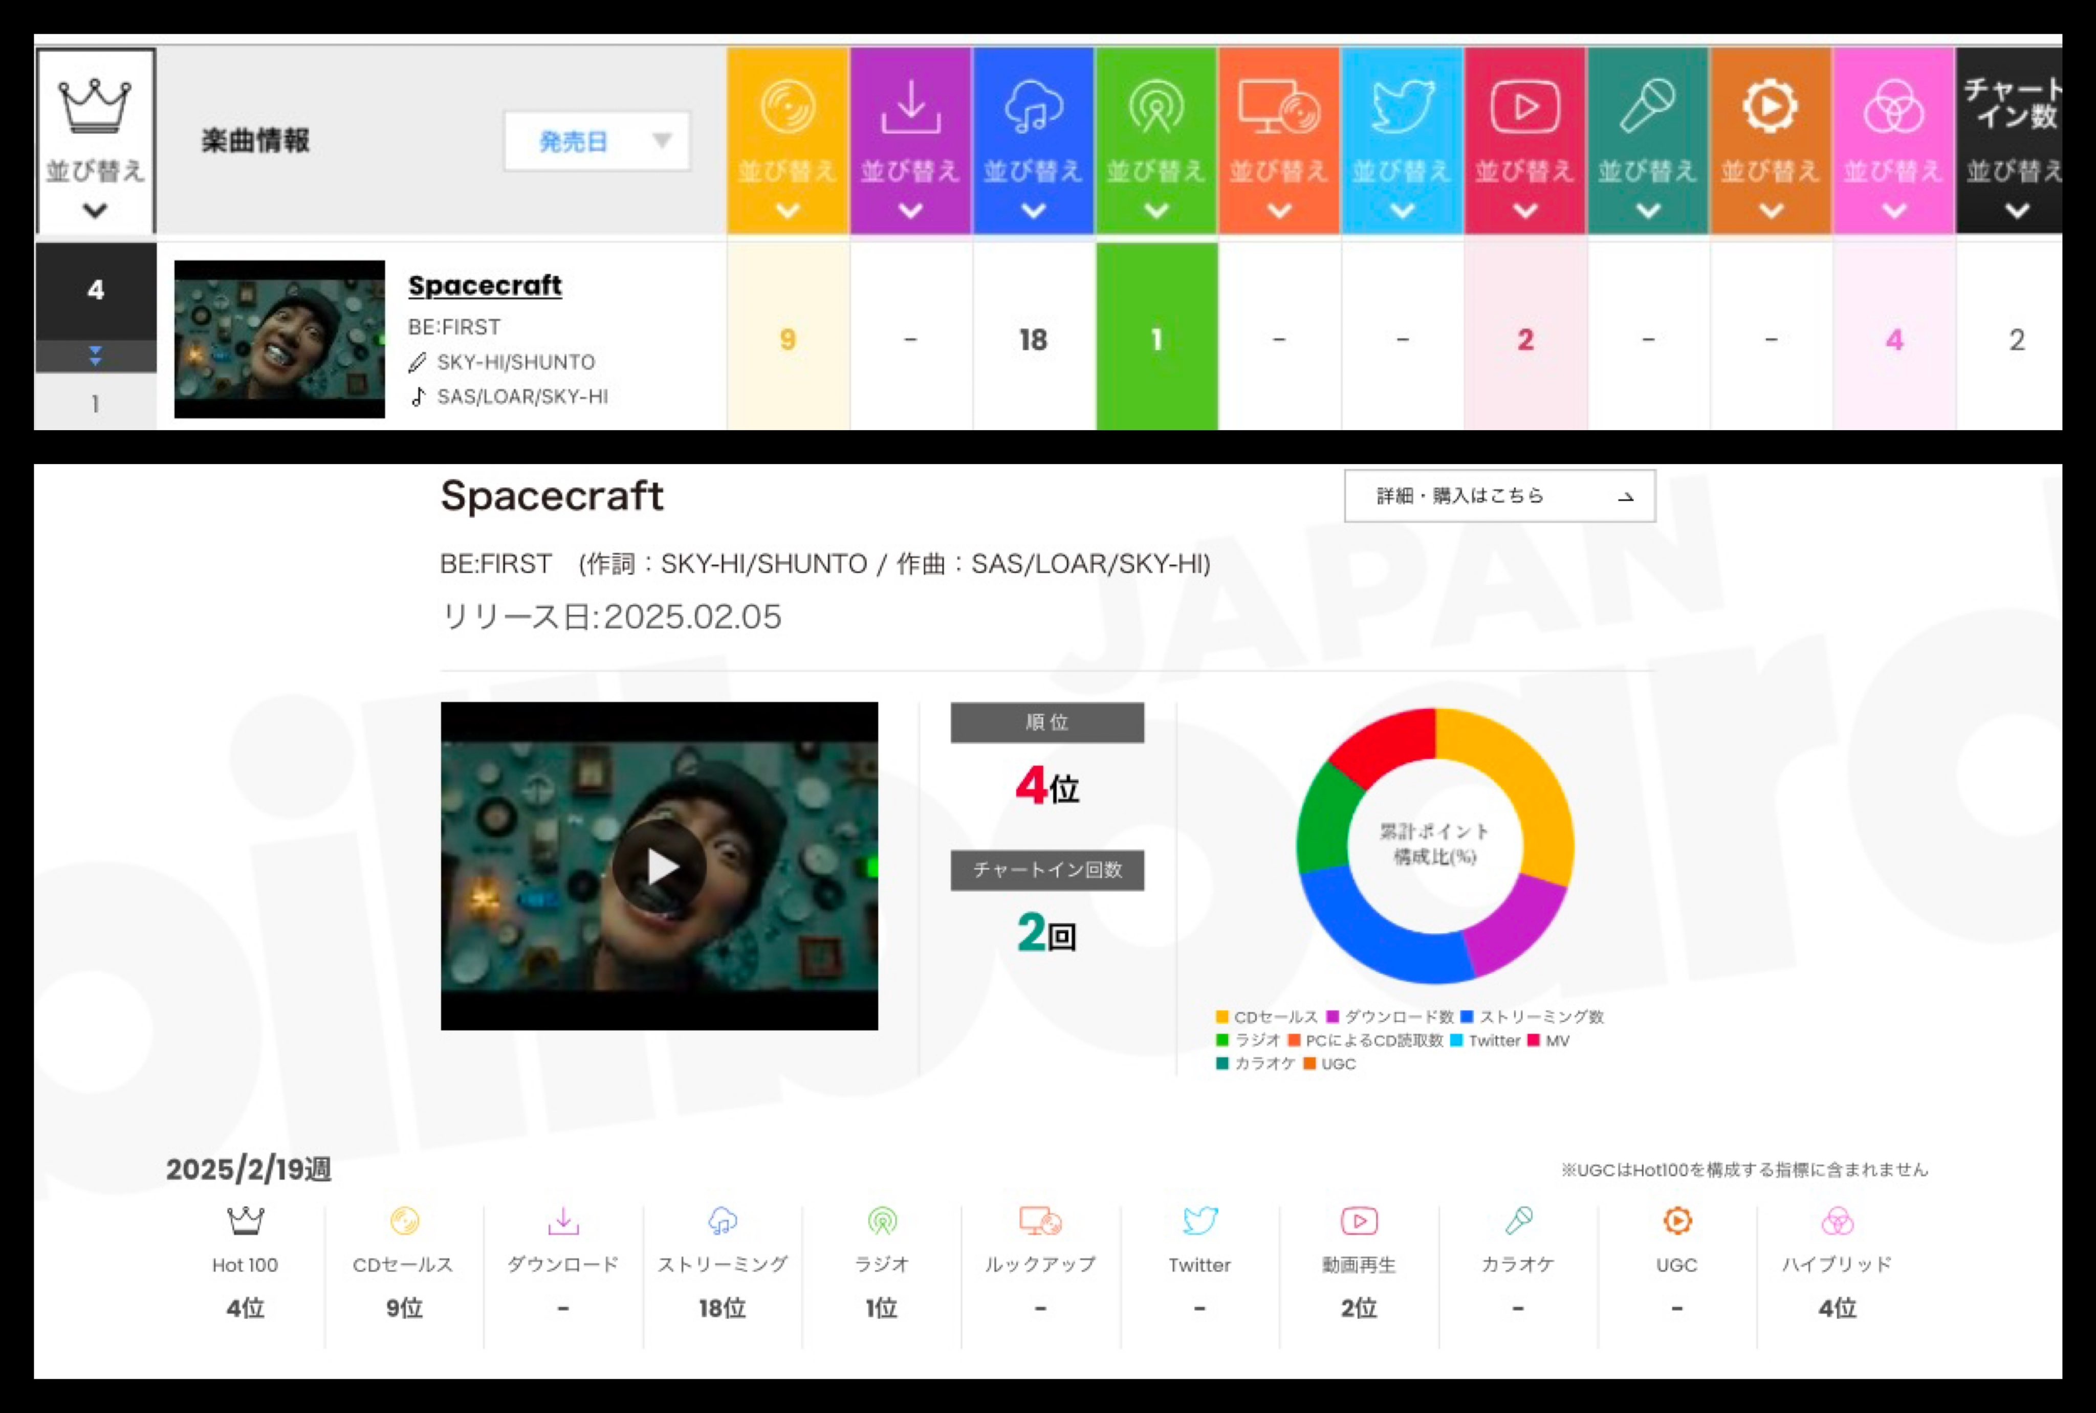Click the カラオケ microphone icon in weekly stats
2096x1413 pixels.
(1518, 1221)
